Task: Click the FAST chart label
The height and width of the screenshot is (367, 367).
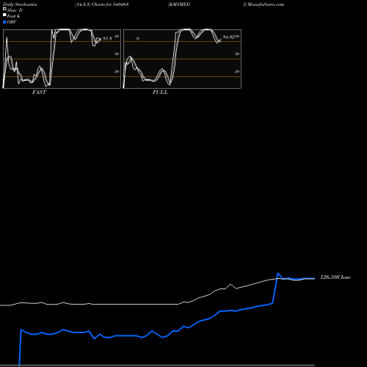Action: [39, 92]
